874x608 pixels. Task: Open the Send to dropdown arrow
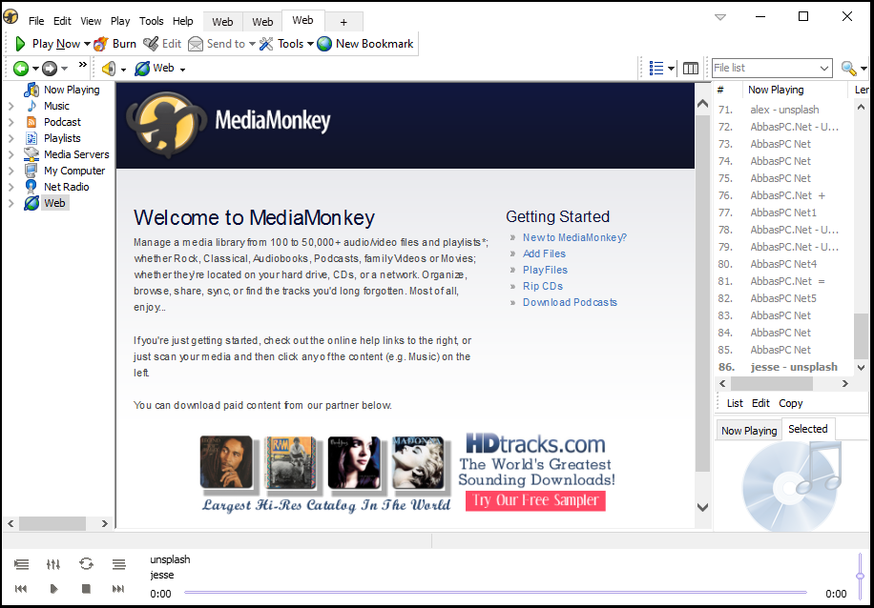tap(252, 44)
